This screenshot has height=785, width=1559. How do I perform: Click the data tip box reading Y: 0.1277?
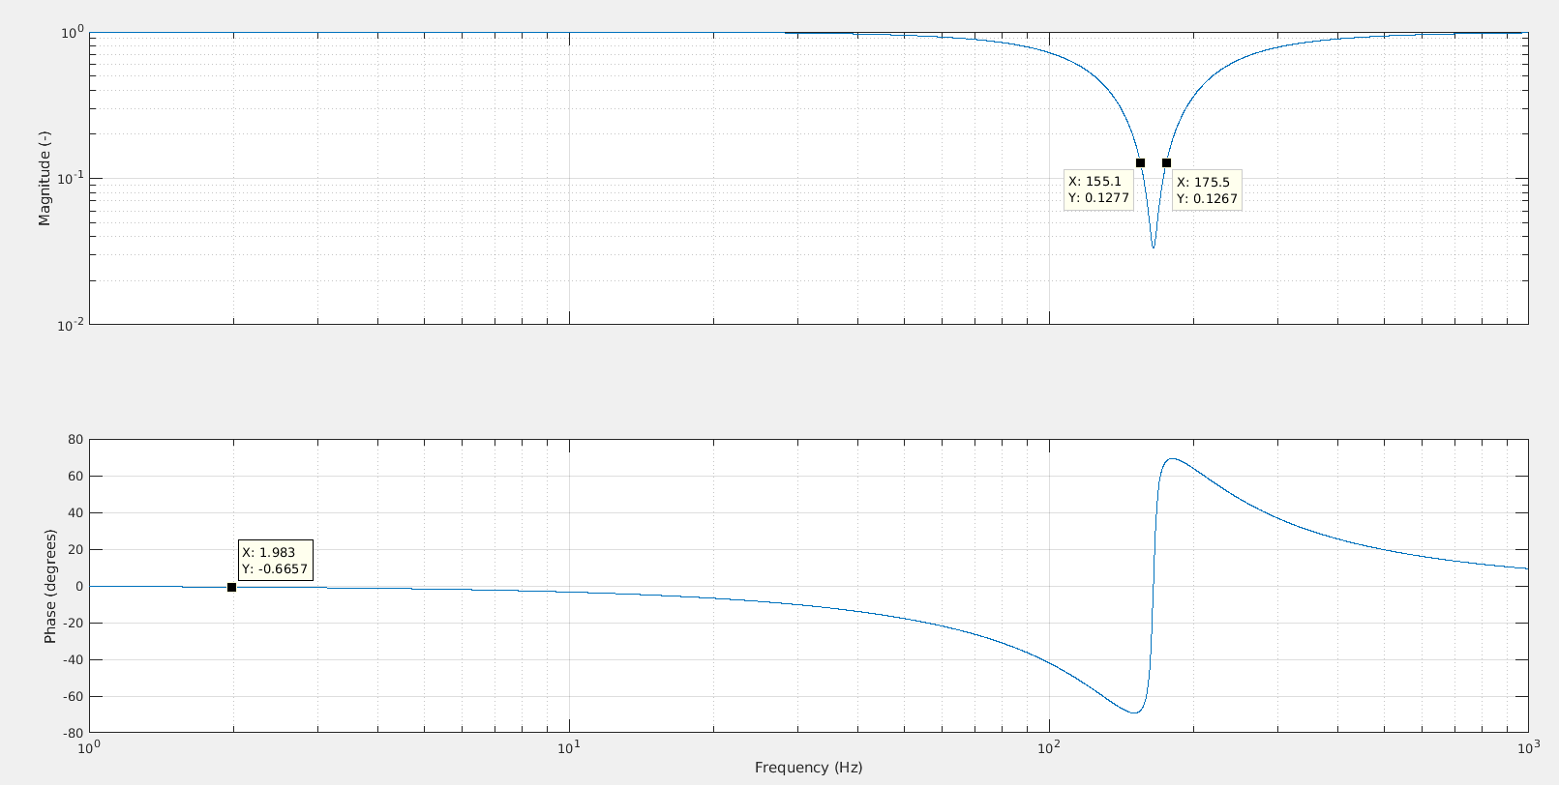click(1098, 189)
